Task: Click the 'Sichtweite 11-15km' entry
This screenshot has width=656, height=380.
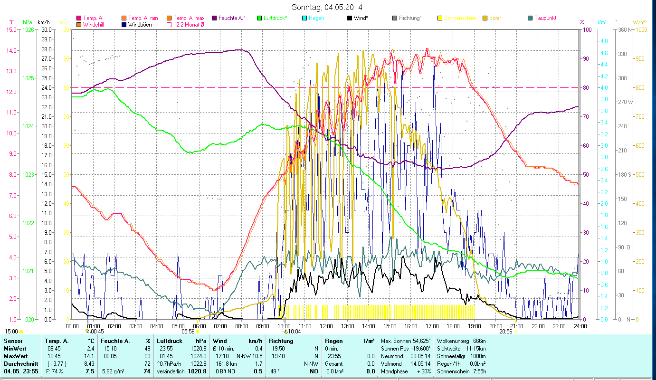Action: tap(461, 349)
